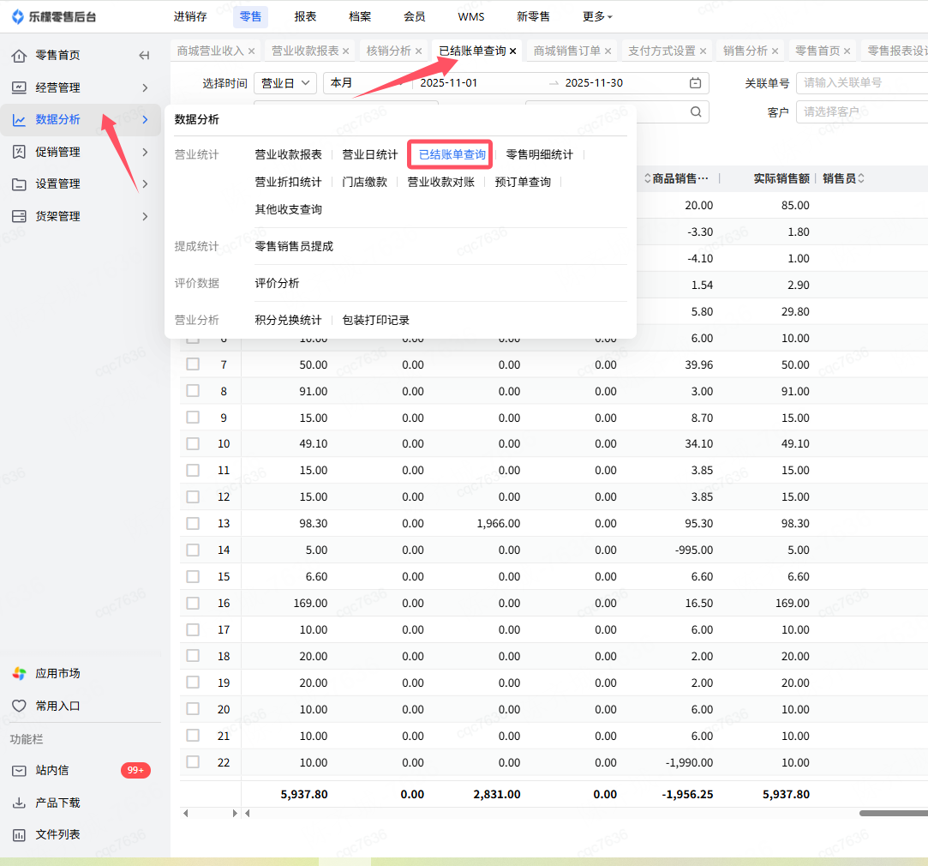Check the row 20 checkbox
Viewport: 928px width, 866px height.
[193, 709]
